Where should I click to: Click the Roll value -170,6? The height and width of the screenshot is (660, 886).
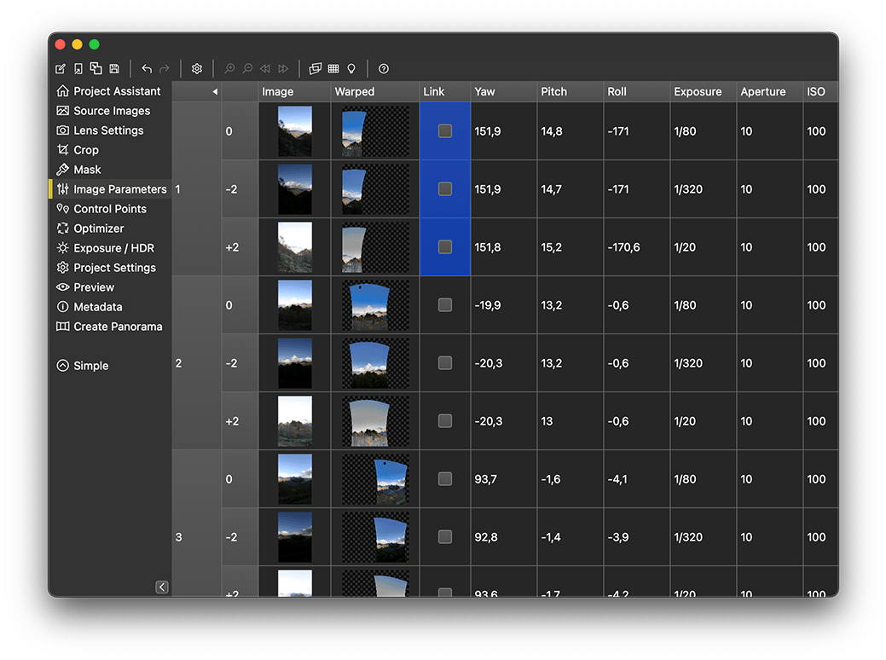click(x=624, y=247)
